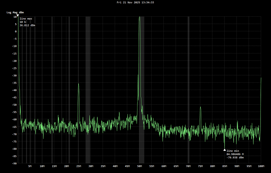Click the 0 dBm level axis label
This screenshot has width=271, height=173.
click(16, 32)
